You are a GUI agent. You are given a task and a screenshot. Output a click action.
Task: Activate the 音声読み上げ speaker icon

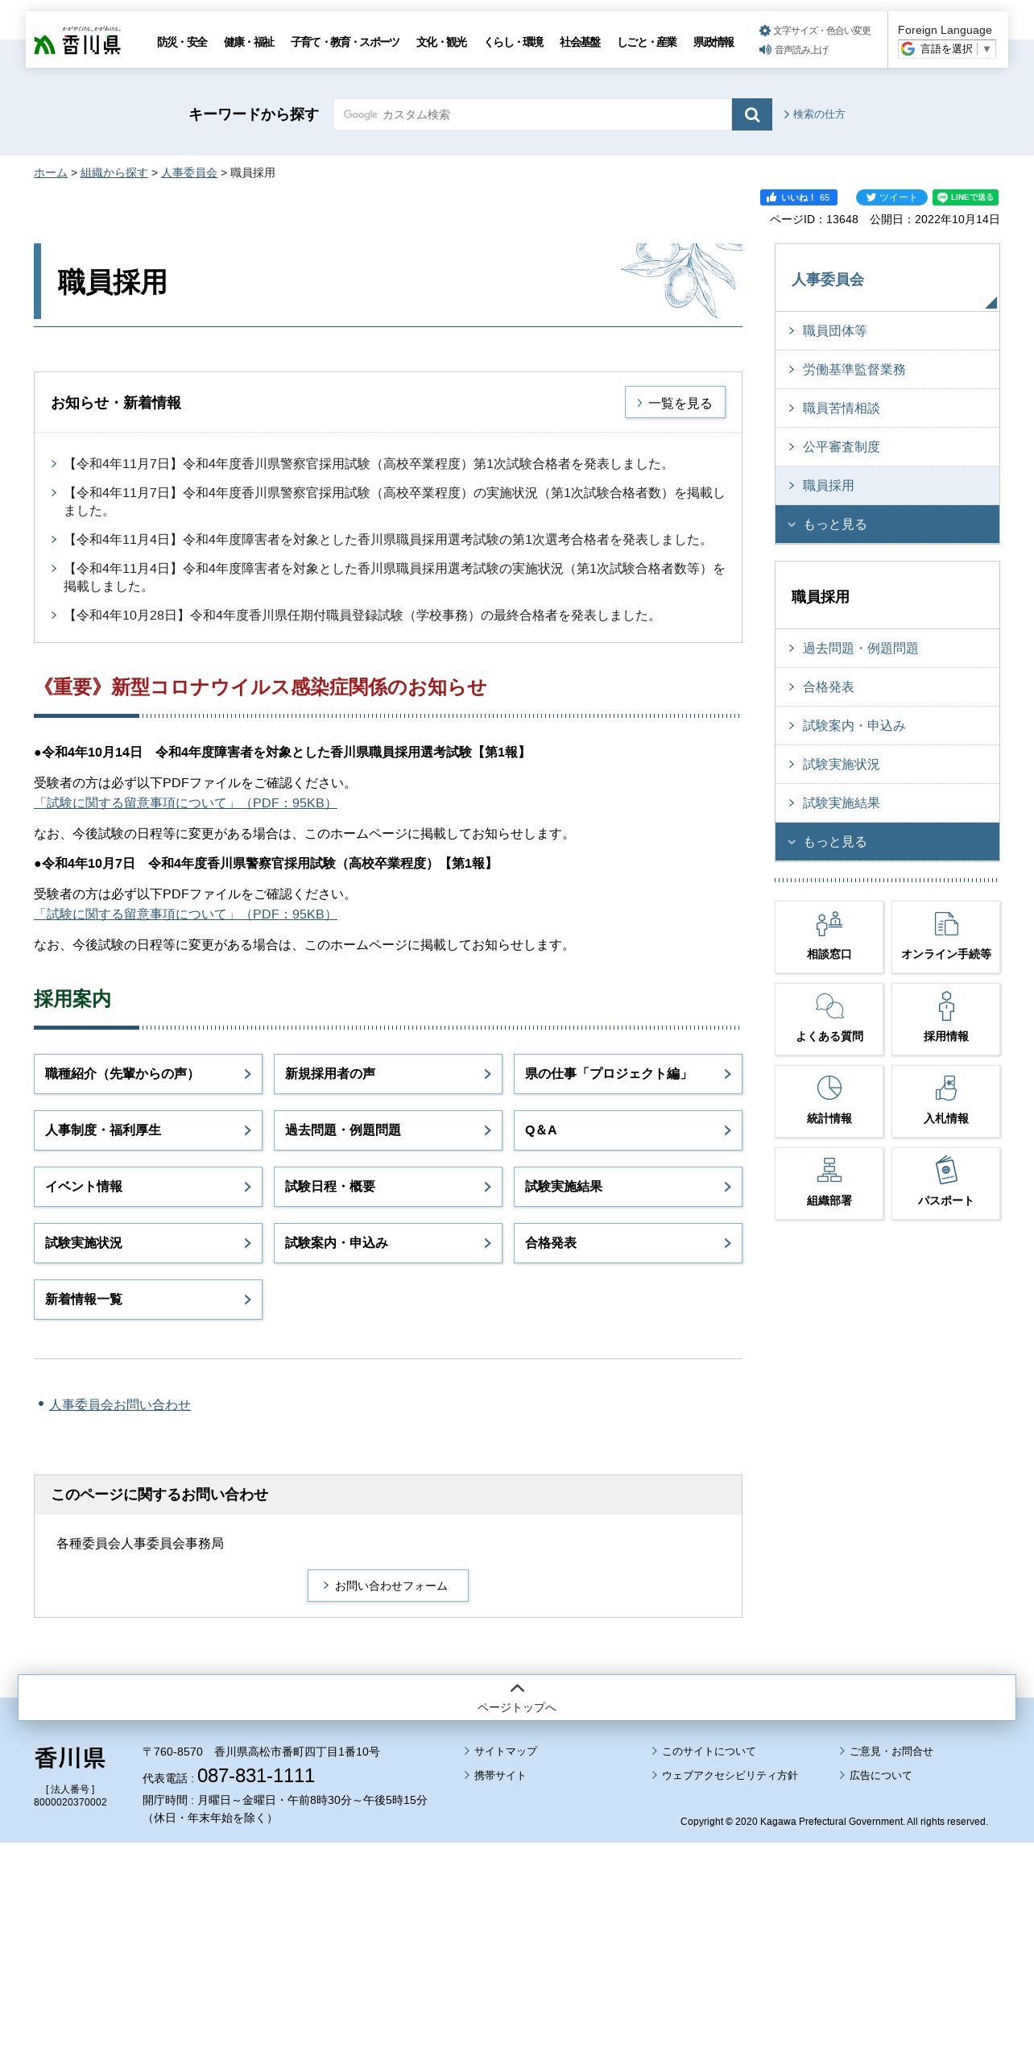(x=764, y=50)
